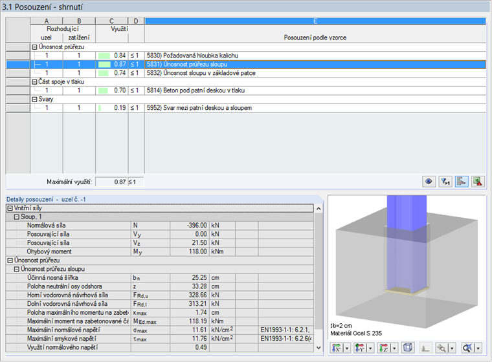Select Maximální smykové napětí row
Image resolution: width=492 pixels, height=362 pixels.
(x=160, y=339)
